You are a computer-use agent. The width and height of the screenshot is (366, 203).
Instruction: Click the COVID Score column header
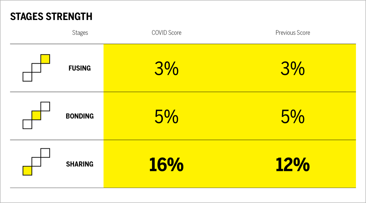tap(166, 33)
